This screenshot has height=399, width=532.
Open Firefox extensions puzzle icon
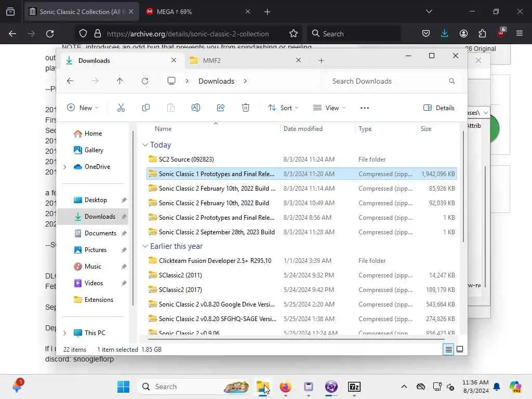click(x=482, y=34)
